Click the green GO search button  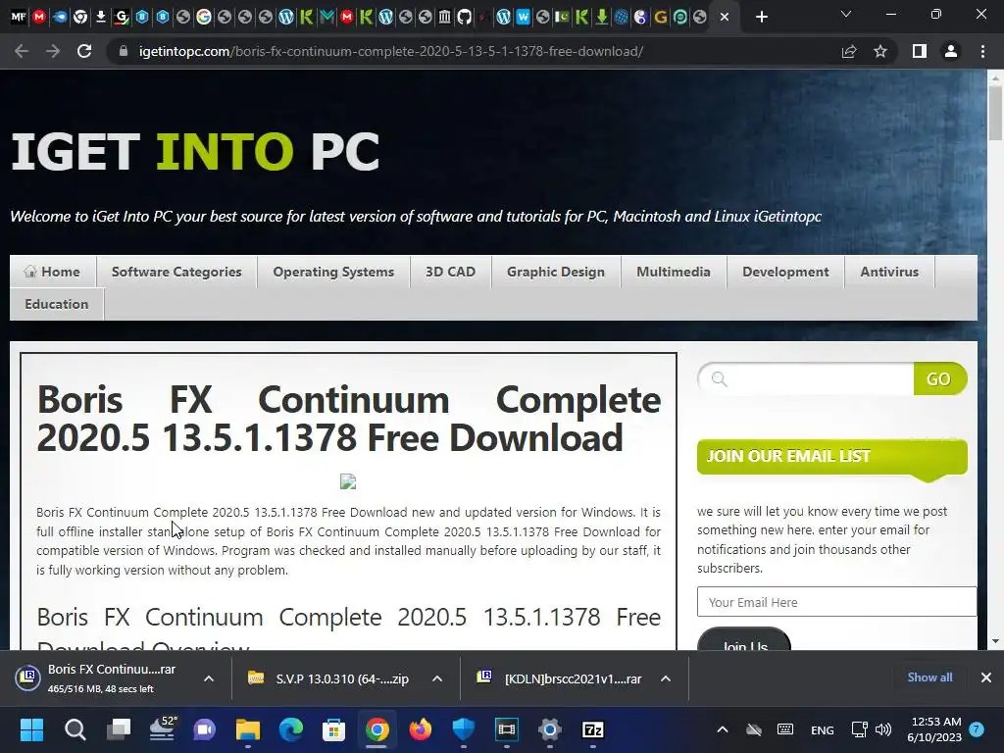point(939,379)
